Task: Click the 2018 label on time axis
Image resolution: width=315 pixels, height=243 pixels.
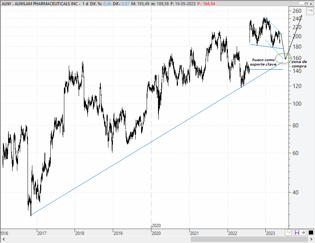Action: [80, 233]
